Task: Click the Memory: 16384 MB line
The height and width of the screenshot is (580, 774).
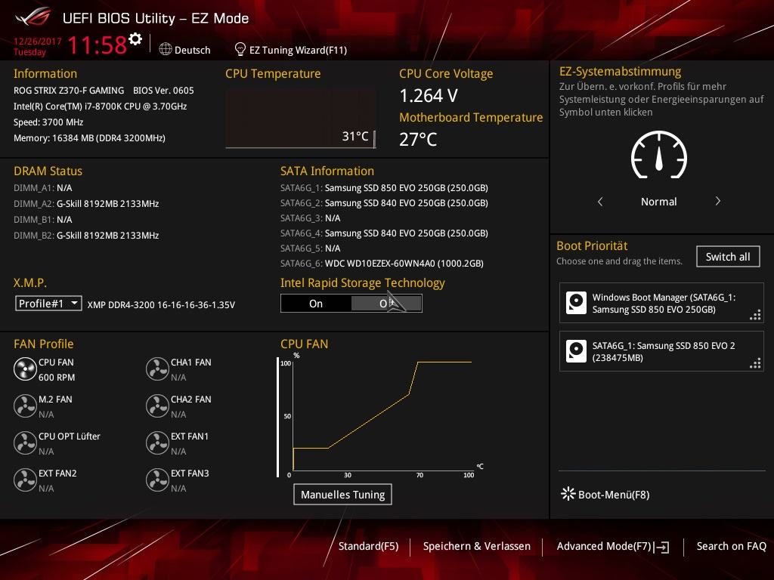Action: coord(89,138)
